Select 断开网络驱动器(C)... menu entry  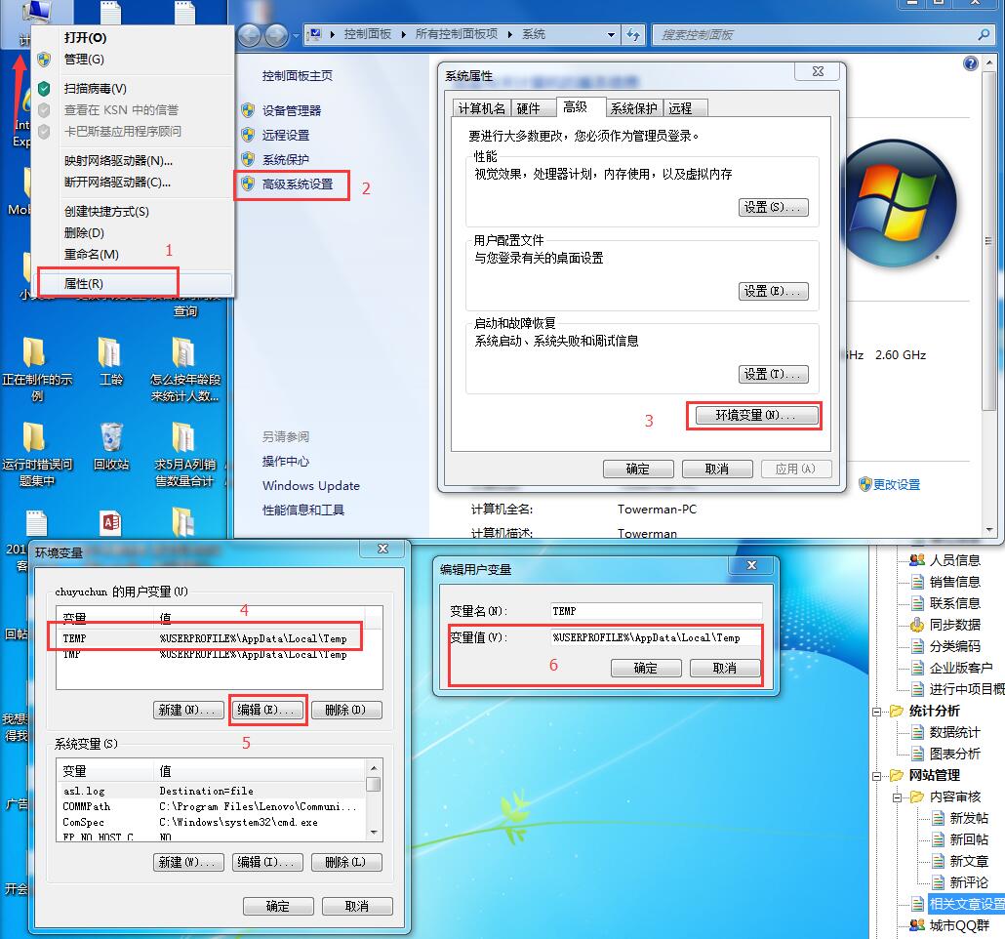click(133, 183)
